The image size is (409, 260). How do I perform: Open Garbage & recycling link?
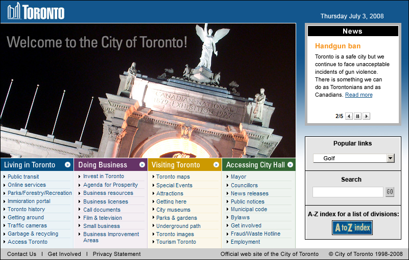(33, 234)
